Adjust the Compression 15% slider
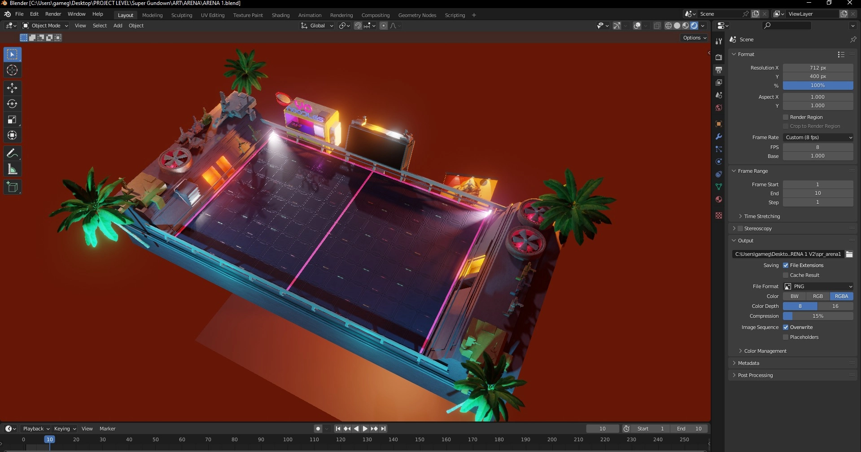The image size is (861, 452). pos(817,316)
